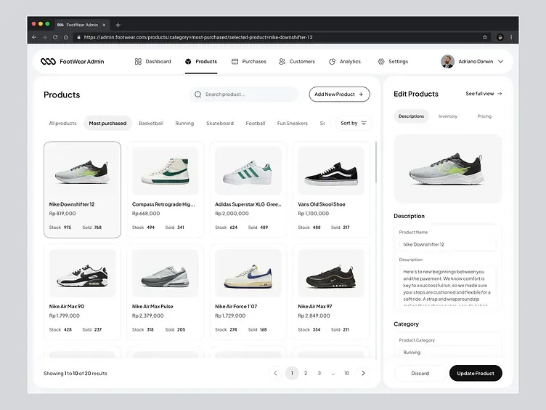Open the Settings nav item
Viewport: 546px width, 410px height.
coord(393,61)
